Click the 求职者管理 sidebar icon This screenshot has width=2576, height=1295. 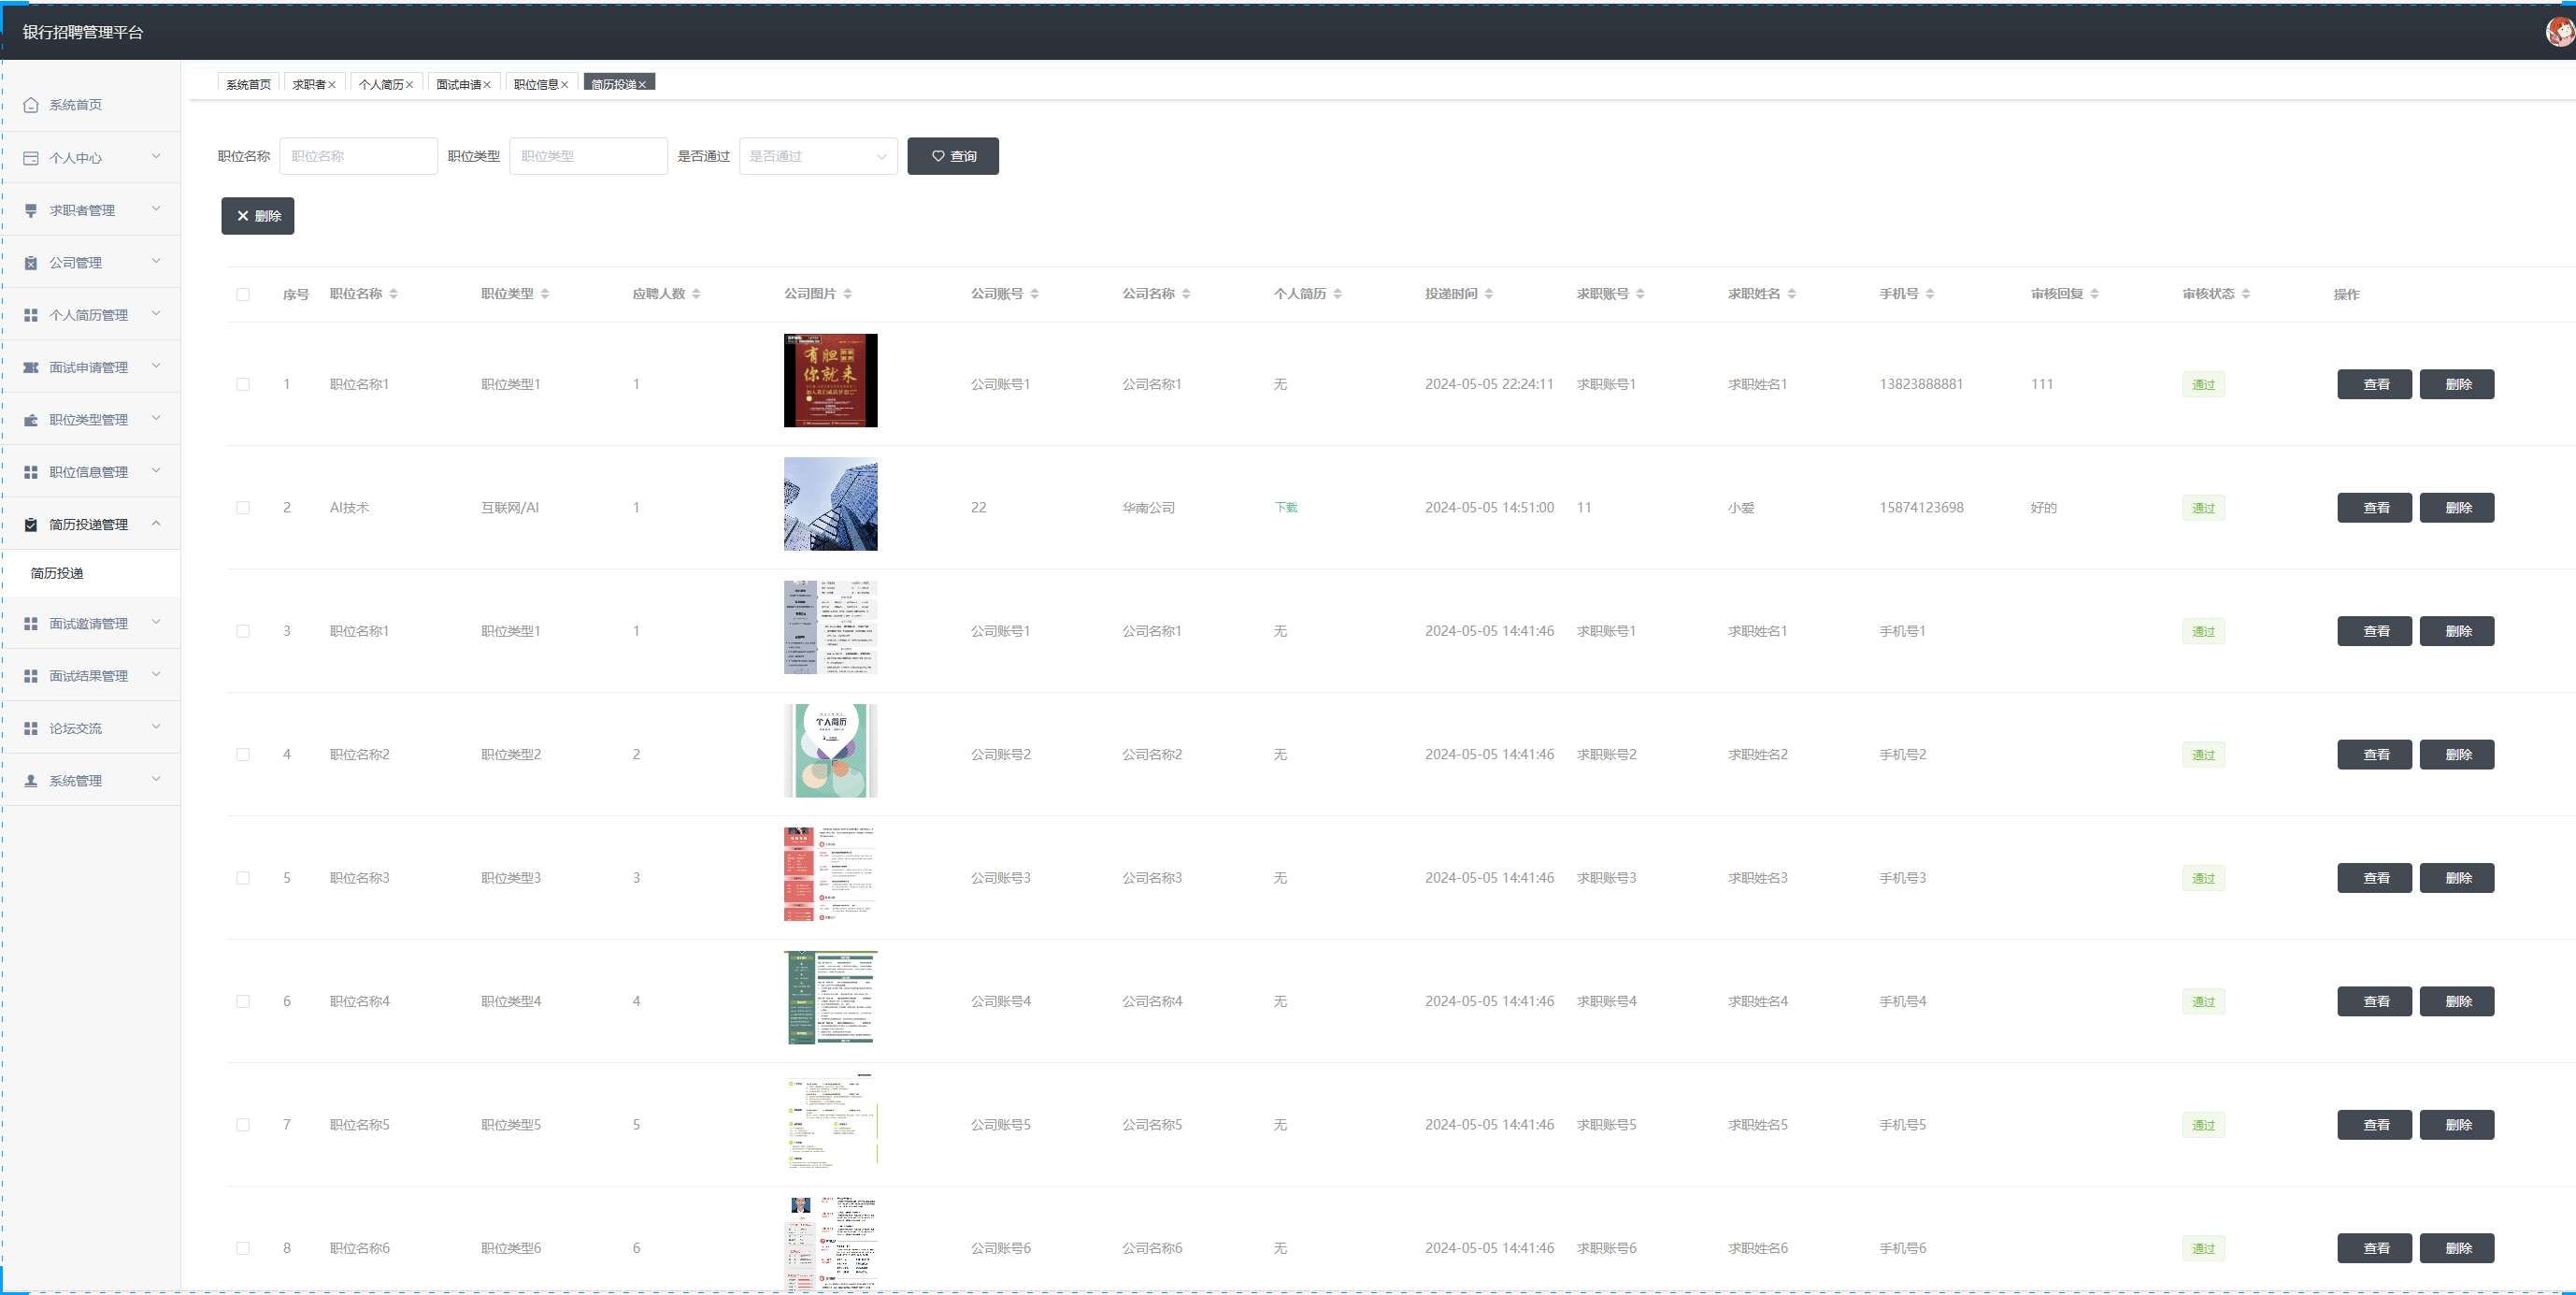pyautogui.click(x=31, y=210)
